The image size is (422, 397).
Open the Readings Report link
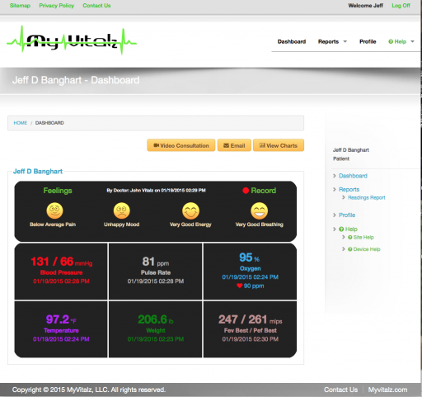pyautogui.click(x=367, y=197)
